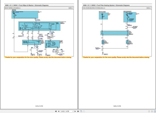The height and width of the screenshot is (113, 156).
Task: Open the page number dropdown arrow
Action: tap(73, 111)
